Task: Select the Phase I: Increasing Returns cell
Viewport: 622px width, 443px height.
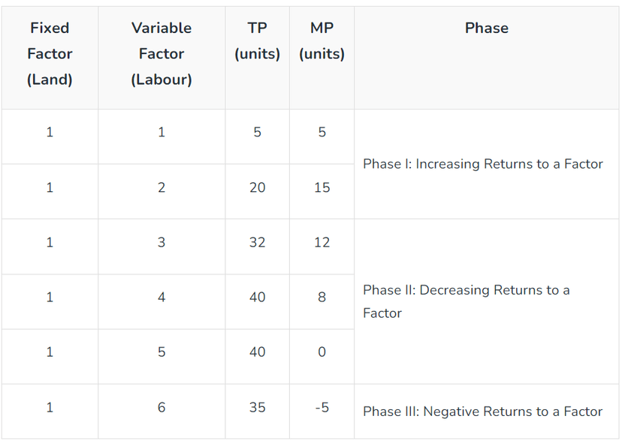Action: coord(482,164)
